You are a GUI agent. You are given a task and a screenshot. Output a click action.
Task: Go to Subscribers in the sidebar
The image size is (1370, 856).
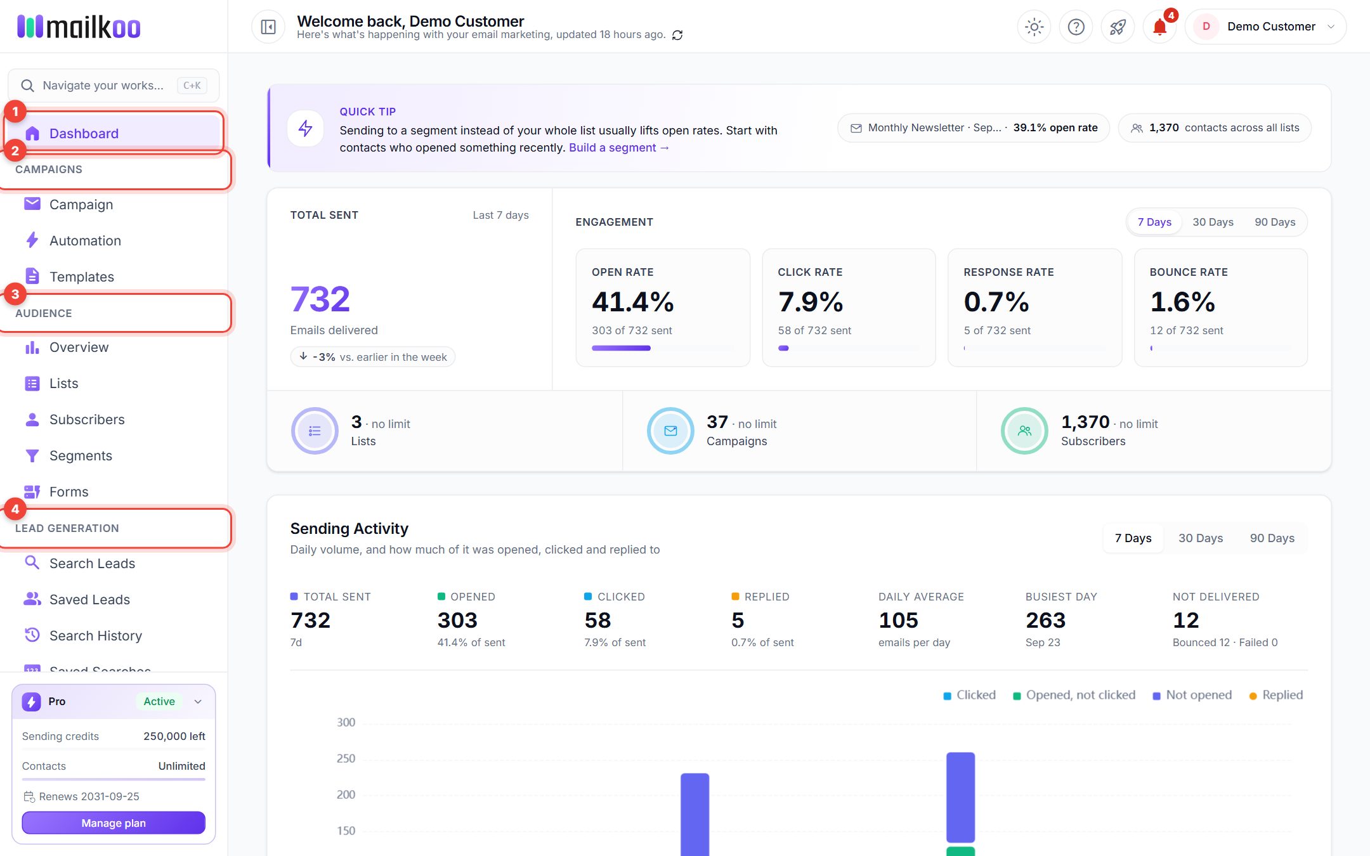(114, 420)
